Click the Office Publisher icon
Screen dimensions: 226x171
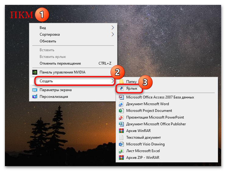pos(121,124)
